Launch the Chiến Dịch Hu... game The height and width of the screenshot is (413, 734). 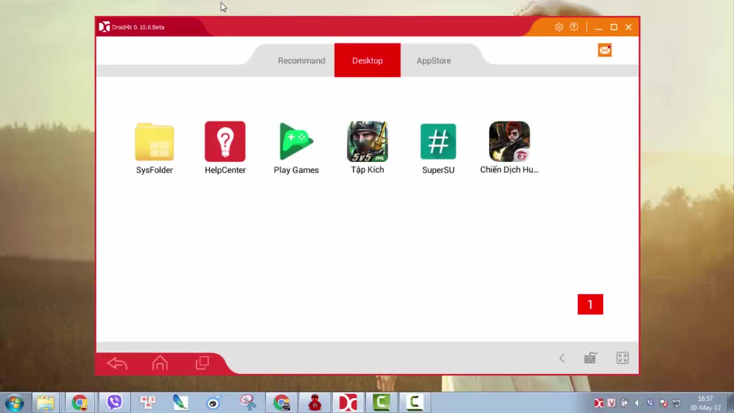pyautogui.click(x=509, y=147)
